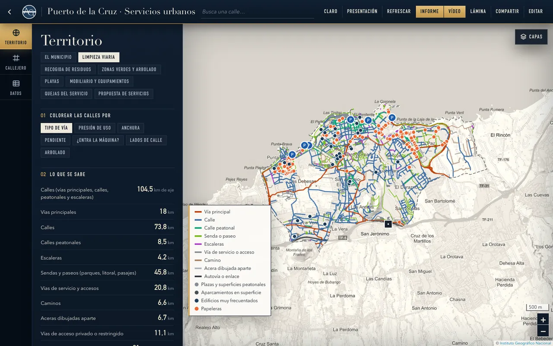Color streets by Lados de Calle
This screenshot has height=346, width=553.
pyautogui.click(x=146, y=140)
